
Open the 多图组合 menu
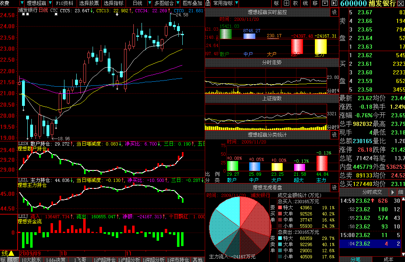(x=164, y=3)
